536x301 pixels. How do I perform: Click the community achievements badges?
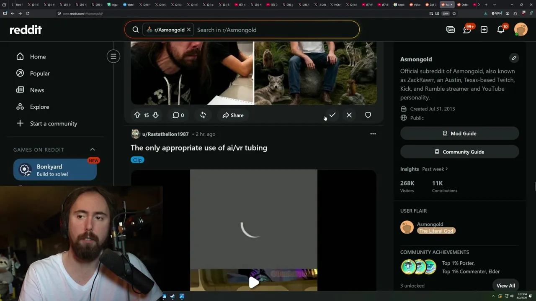click(419, 267)
